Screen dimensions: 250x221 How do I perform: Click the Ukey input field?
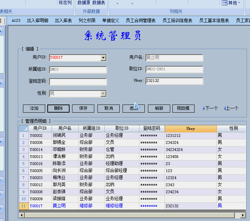(174, 81)
